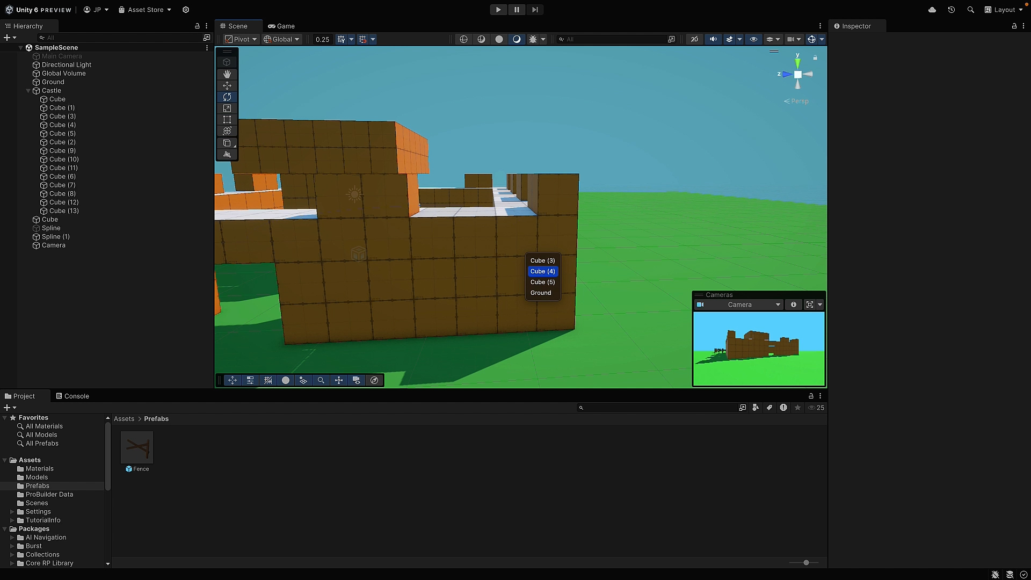Select the Fence prefab thumbnail
This screenshot has width=1031, height=580.
[137, 447]
